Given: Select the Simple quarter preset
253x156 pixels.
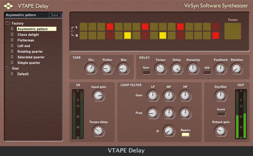Looking at the screenshot, I should point(29,63).
